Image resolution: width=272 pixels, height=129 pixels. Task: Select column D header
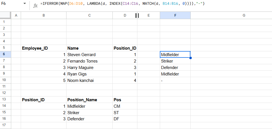pos(125,15)
